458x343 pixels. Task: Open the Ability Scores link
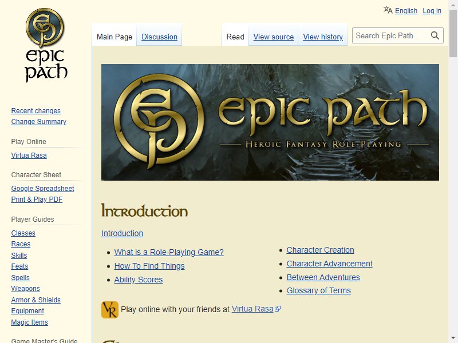139,280
